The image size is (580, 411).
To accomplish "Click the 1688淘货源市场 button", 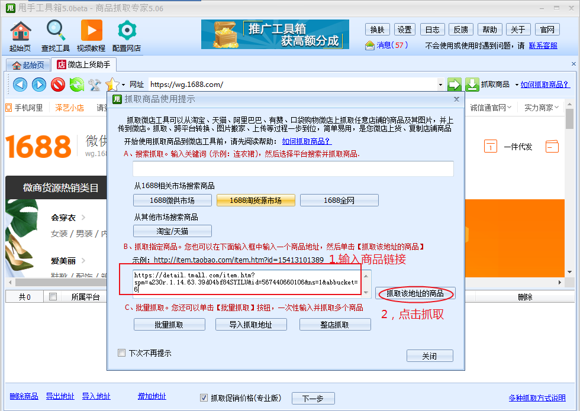I will (256, 200).
